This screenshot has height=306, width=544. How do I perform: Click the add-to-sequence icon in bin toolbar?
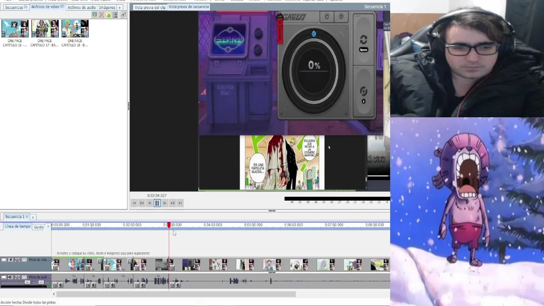[x=94, y=15]
